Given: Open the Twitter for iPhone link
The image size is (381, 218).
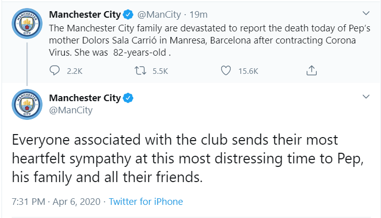Looking at the screenshot, I should (x=146, y=201).
